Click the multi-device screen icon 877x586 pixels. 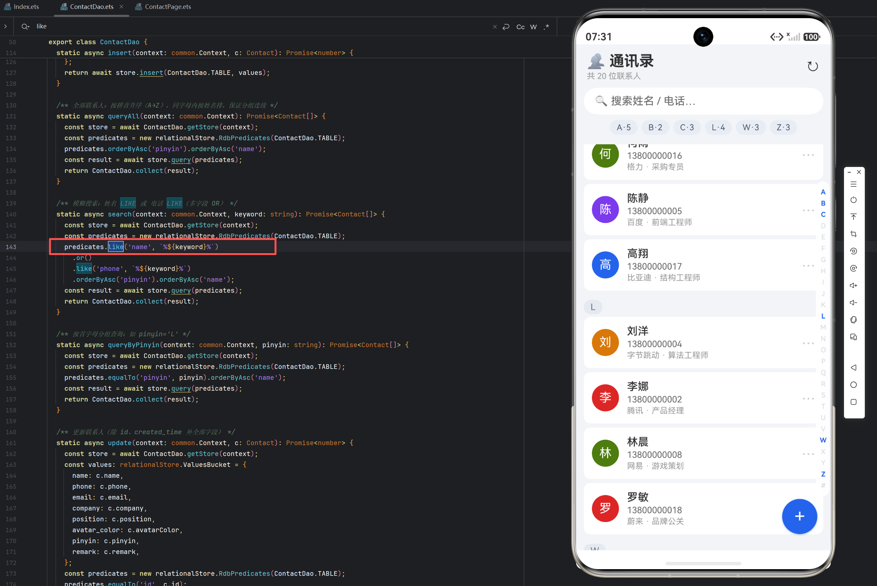pyautogui.click(x=854, y=337)
